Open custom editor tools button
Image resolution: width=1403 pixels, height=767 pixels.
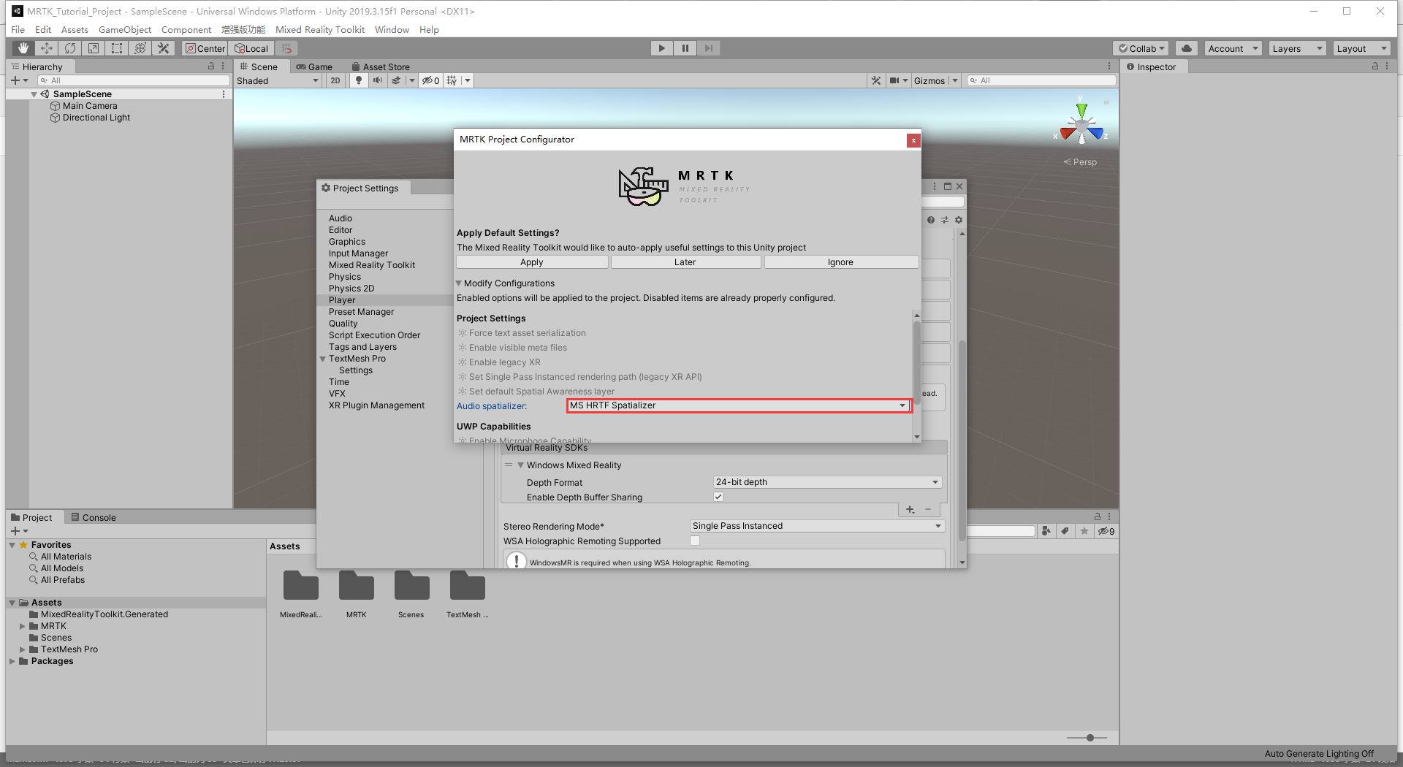[164, 48]
